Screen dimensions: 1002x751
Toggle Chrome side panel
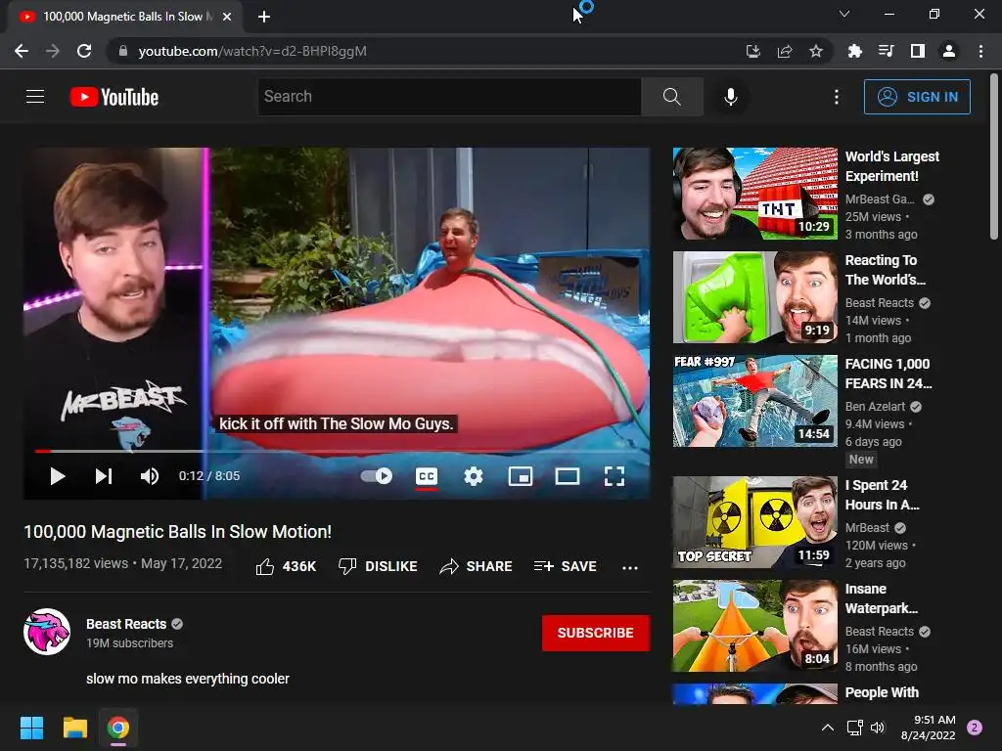point(918,51)
